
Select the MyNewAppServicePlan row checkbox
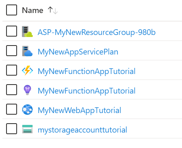[11, 51]
